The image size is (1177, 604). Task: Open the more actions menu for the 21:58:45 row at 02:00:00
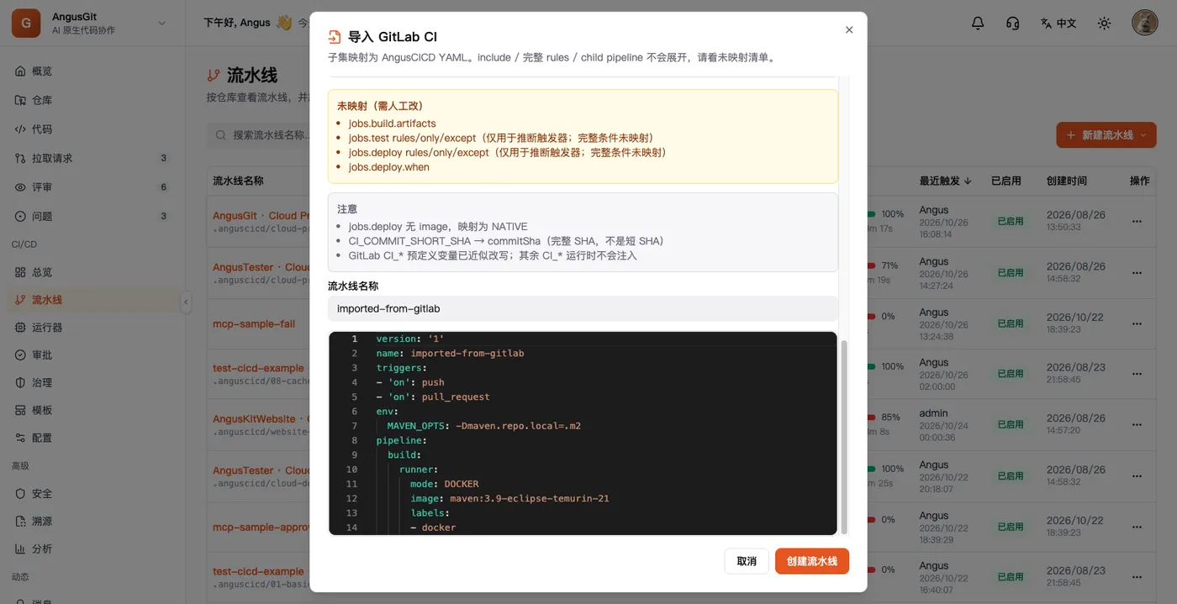coord(1137,373)
